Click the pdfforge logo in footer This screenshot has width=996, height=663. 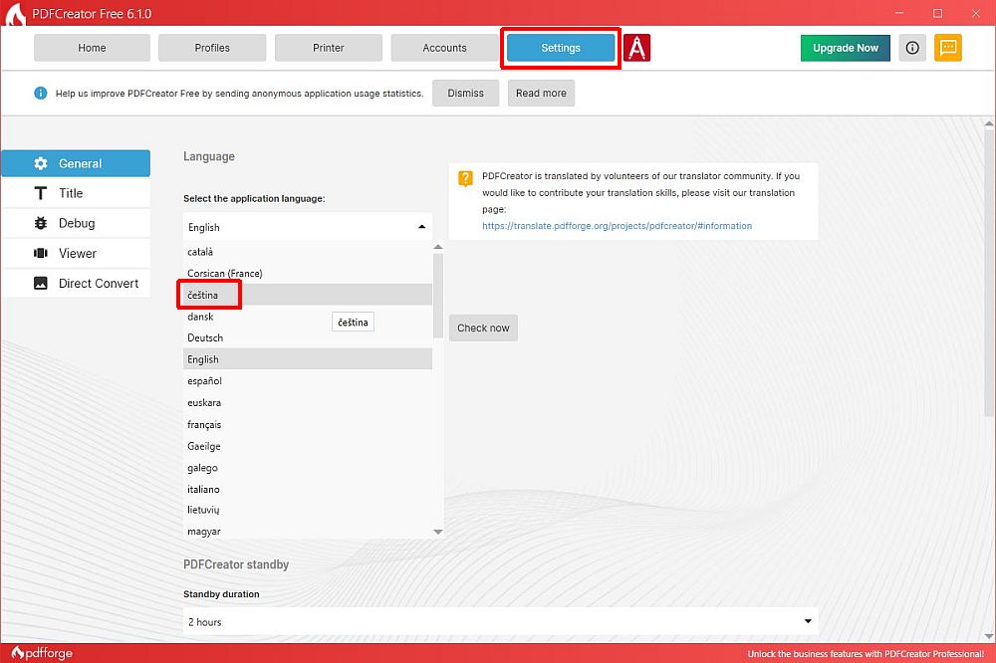pyautogui.click(x=40, y=654)
